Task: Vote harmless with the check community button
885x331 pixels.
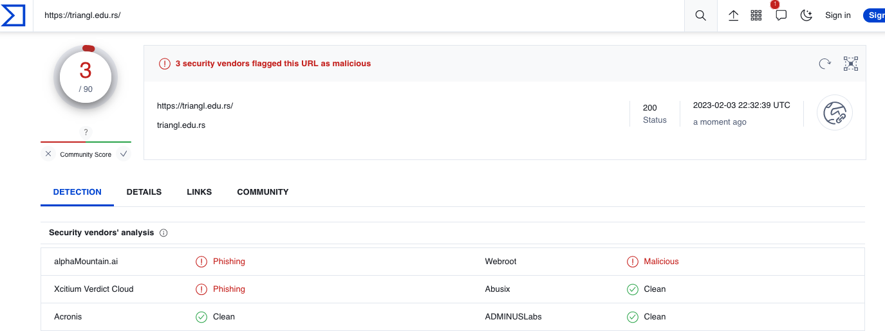Action: pos(124,154)
